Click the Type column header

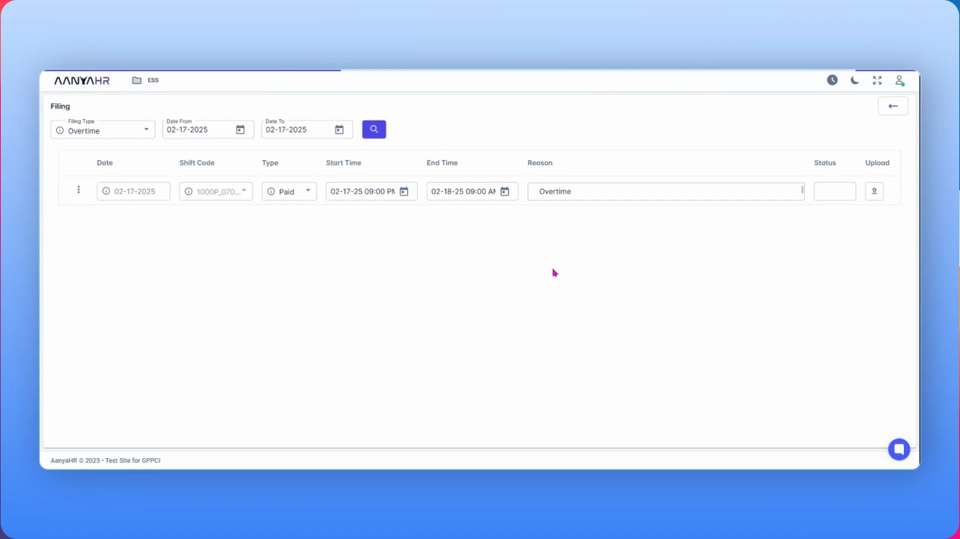point(270,162)
